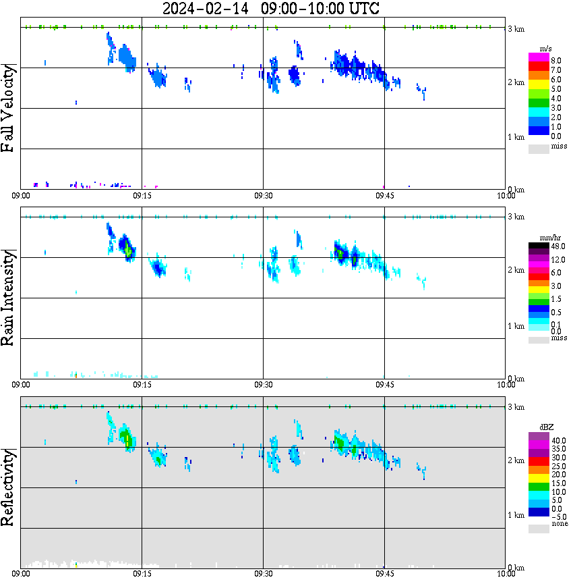The image size is (573, 586).
Task: Click the red 7.0 m/s legend swatch
Action: tap(539, 67)
